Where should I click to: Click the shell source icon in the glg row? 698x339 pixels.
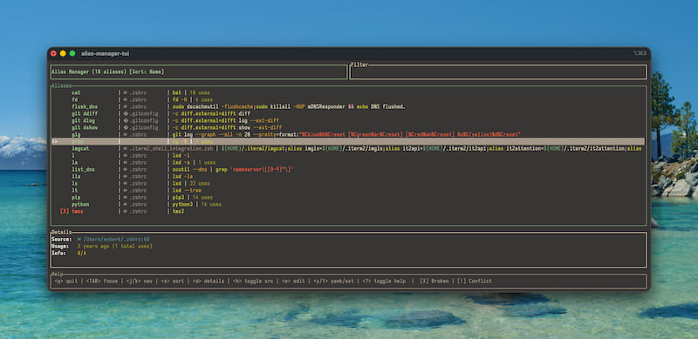(x=126, y=135)
